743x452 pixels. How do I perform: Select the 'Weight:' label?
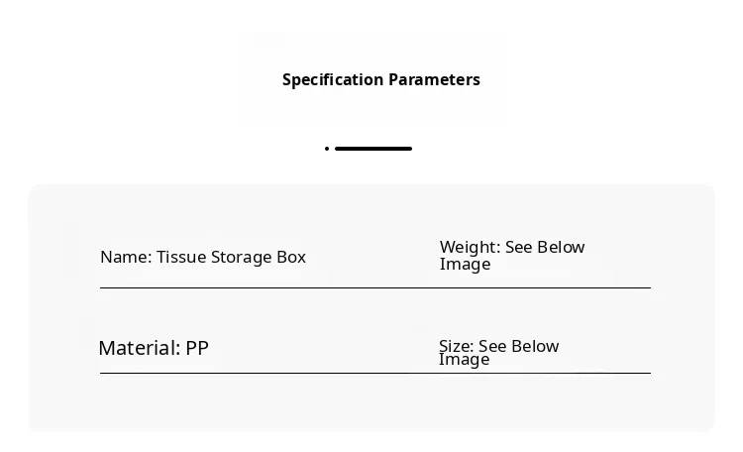click(x=471, y=247)
